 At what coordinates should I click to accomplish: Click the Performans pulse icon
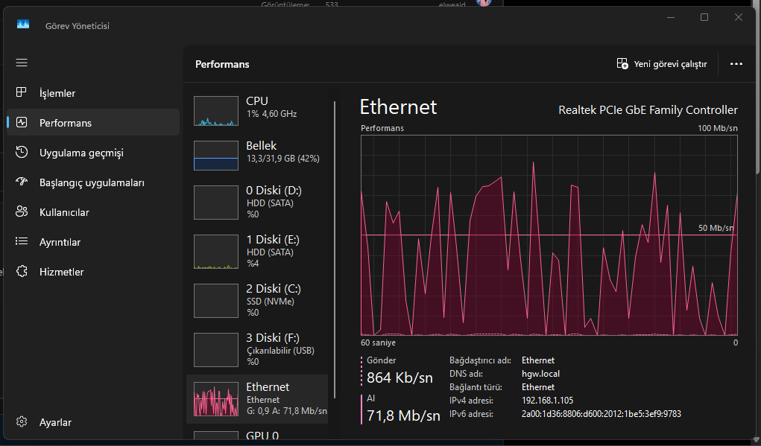(x=22, y=122)
